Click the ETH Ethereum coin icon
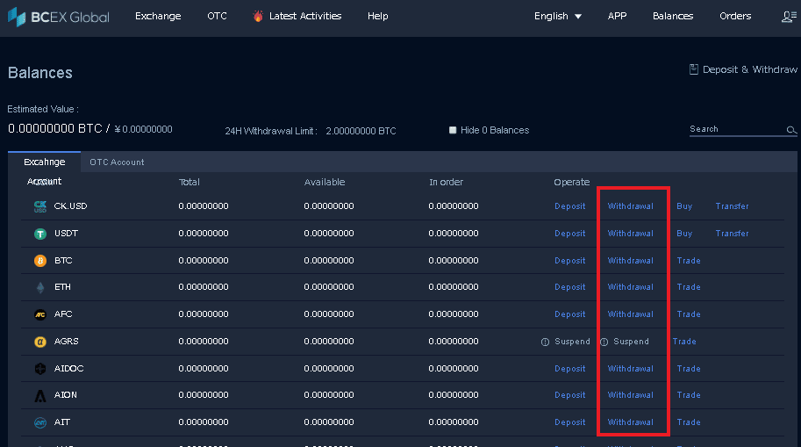 point(40,287)
